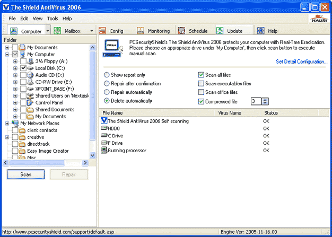Screen dimensions: 332x237
Task: Click the Shield Self scanning result icon
Action: click(x=104, y=121)
